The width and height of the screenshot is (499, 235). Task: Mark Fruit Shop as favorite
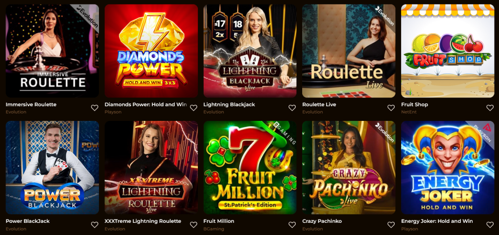point(490,108)
